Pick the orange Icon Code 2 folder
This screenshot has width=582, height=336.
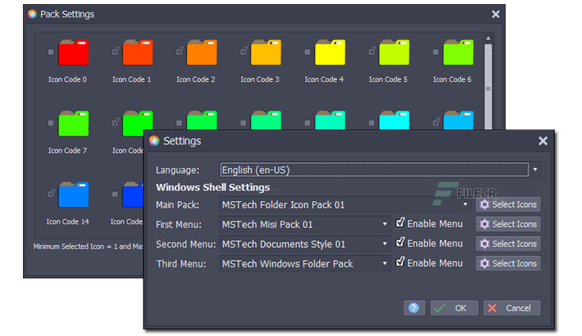202,52
